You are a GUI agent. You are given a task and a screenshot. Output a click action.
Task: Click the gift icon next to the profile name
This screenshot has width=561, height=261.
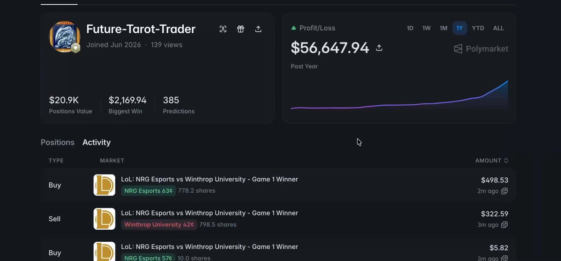(241, 29)
